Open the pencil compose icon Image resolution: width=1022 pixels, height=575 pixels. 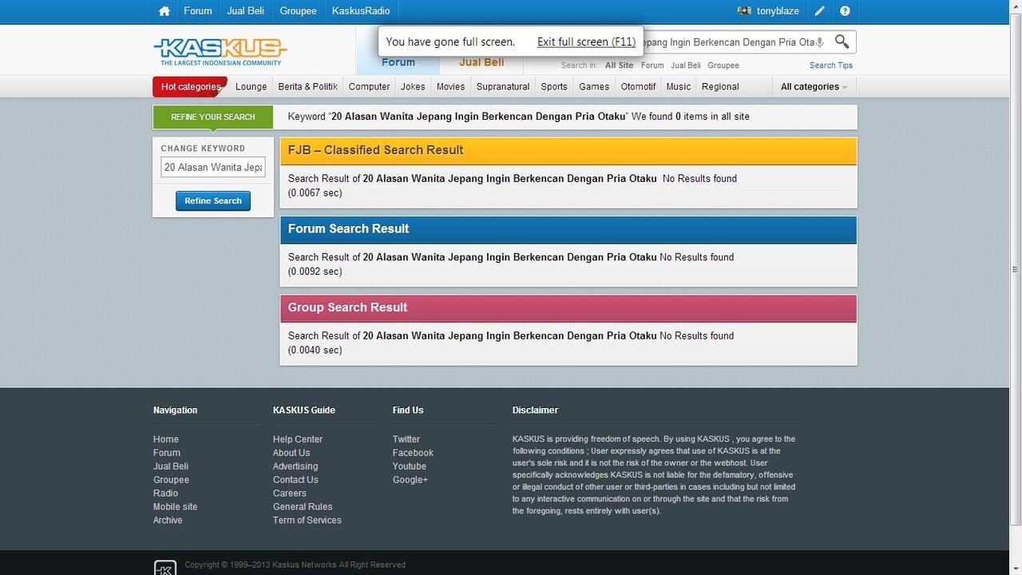[x=820, y=11]
